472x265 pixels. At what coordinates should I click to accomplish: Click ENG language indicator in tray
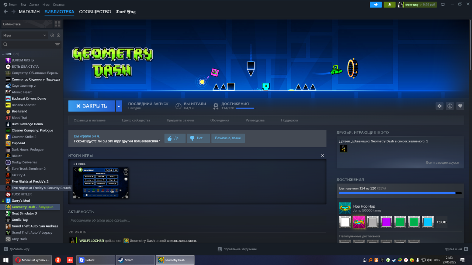pyautogui.click(x=436, y=260)
